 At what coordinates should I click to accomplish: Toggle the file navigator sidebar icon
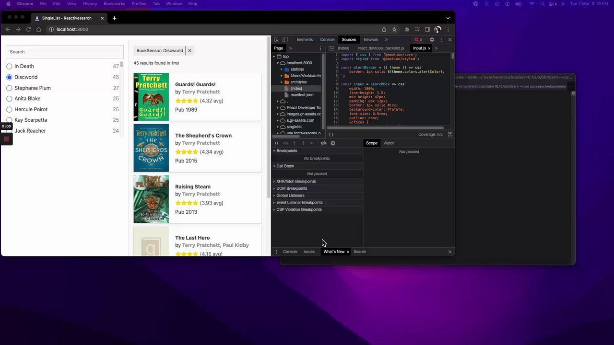tap(331, 48)
